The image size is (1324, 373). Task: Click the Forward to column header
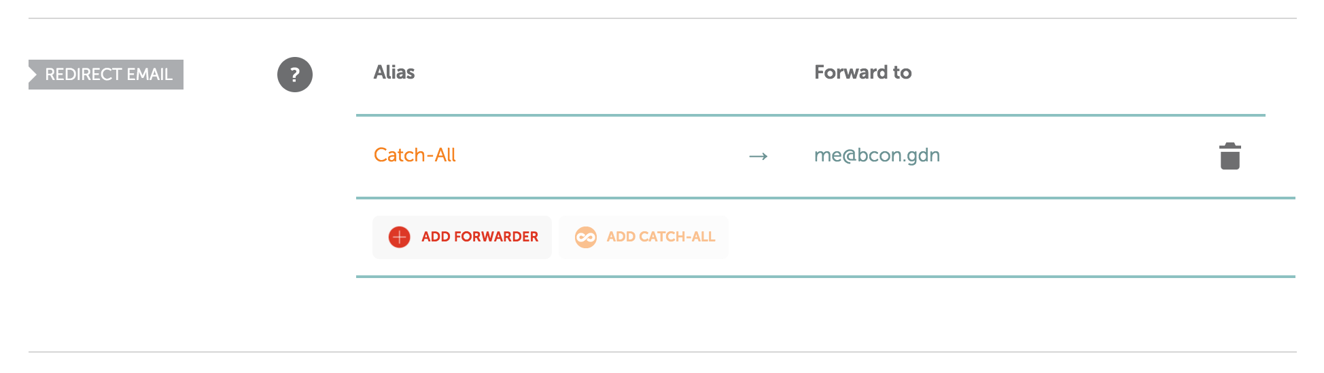[x=863, y=73]
